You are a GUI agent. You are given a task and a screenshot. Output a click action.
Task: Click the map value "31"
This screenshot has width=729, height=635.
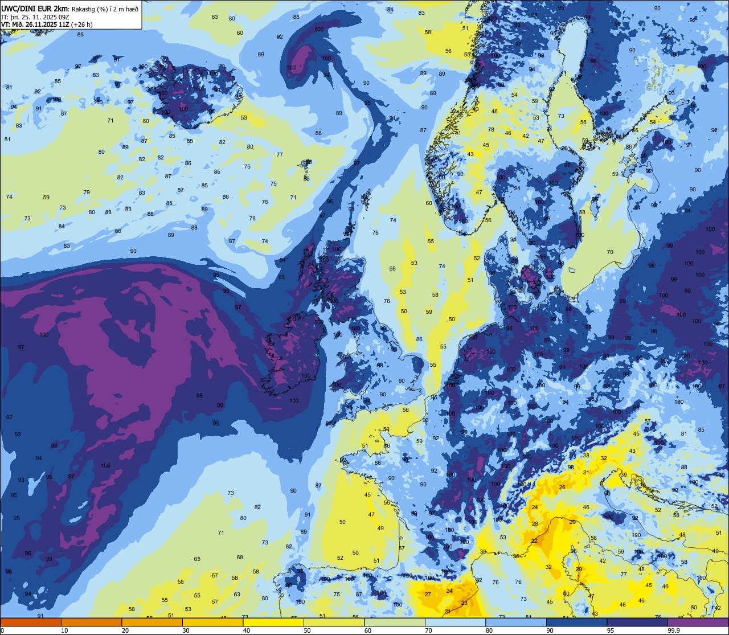pos(585,473)
